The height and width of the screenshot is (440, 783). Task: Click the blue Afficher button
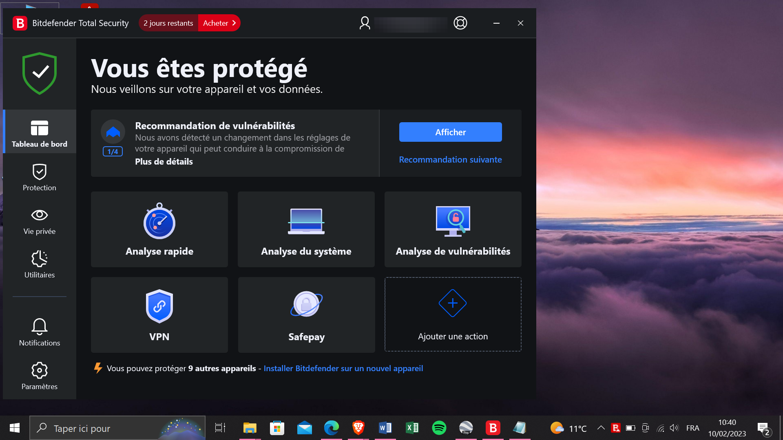coord(450,132)
